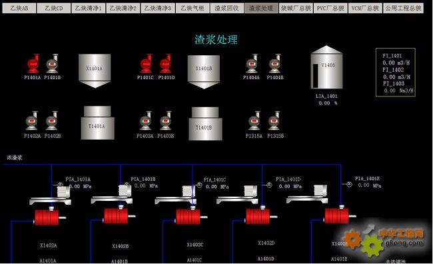Image resolution: width=433 pixels, height=264 pixels.
Task: Click the V1405 level bar indicator
Action: [x=315, y=75]
